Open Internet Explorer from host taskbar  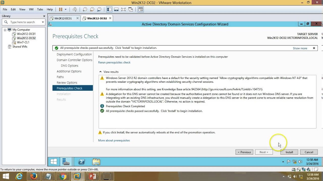(x=19, y=176)
